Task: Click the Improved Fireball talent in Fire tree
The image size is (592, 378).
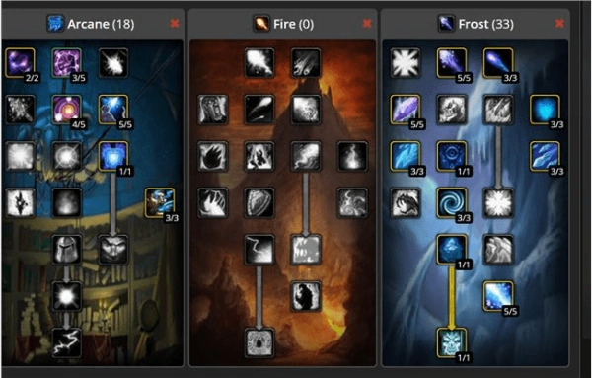Action: click(x=259, y=63)
